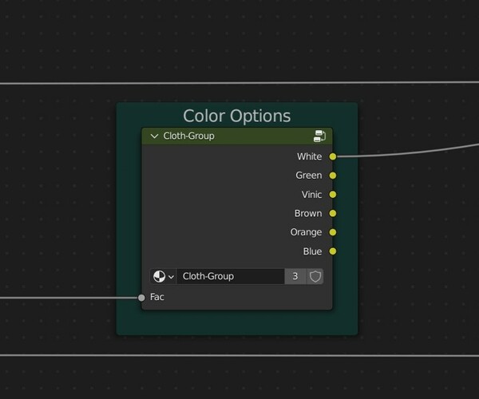Click the Brown output socket
Screen dimensions: 479x399
tap(333, 213)
